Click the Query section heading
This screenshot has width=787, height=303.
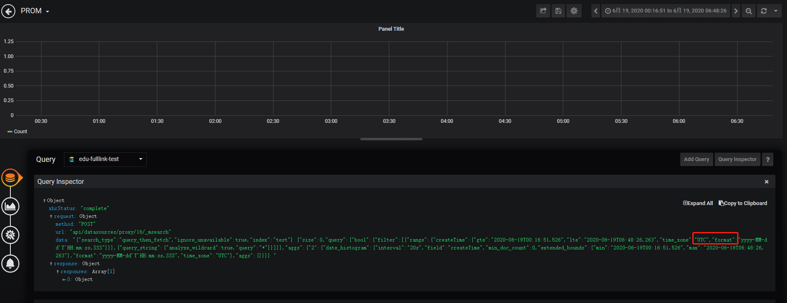point(46,159)
